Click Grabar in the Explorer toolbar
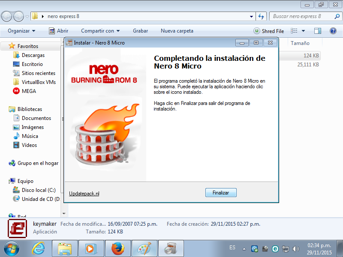 pyautogui.click(x=141, y=31)
